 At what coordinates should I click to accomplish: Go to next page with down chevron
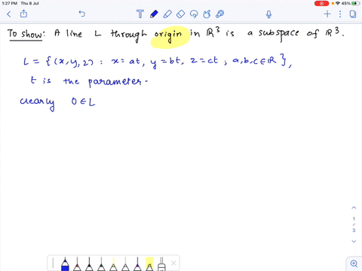point(354,242)
